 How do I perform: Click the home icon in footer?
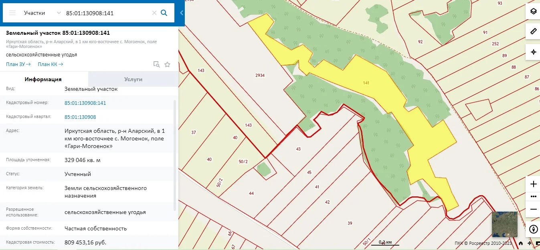click(x=520, y=243)
